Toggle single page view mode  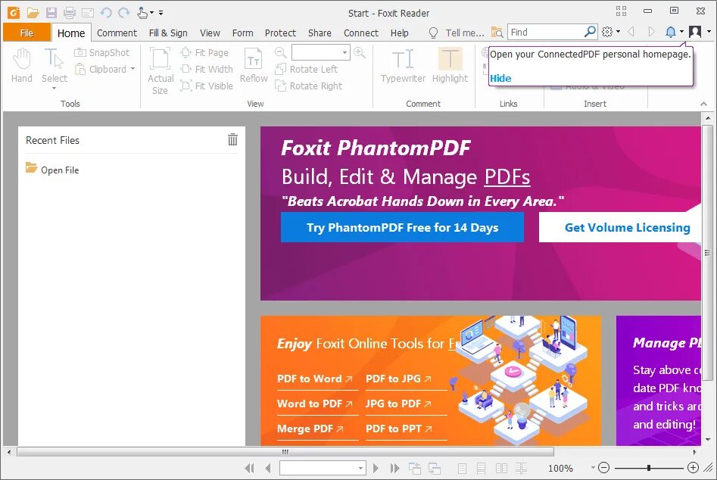(x=463, y=468)
